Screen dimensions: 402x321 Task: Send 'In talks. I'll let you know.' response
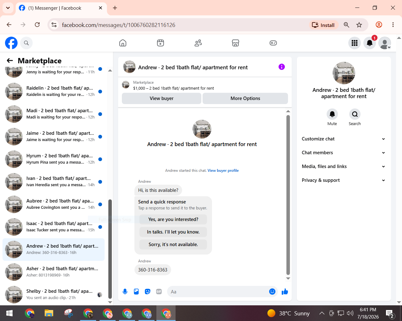pos(173,232)
